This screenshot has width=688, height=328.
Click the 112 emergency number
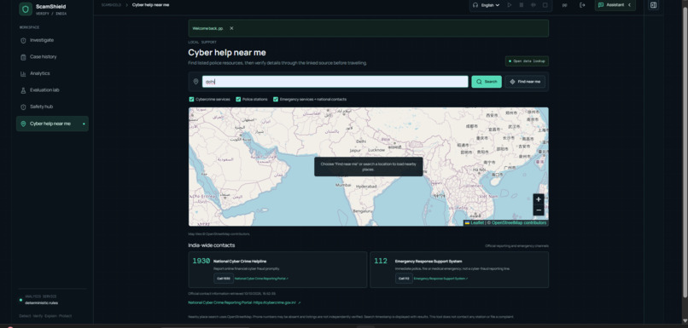(381, 261)
